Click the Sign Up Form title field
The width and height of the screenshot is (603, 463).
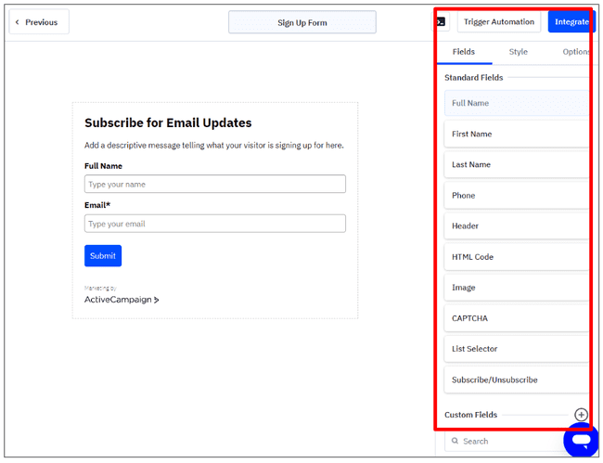(302, 22)
